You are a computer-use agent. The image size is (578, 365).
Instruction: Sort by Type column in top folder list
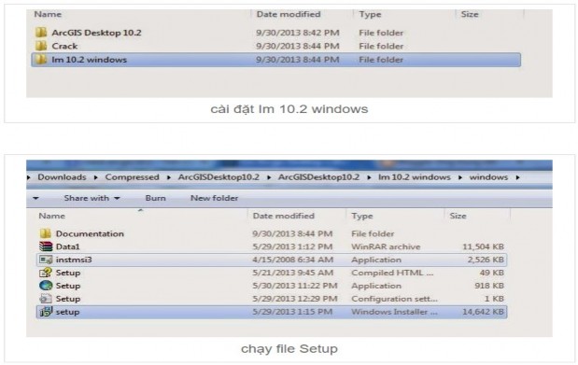(370, 14)
